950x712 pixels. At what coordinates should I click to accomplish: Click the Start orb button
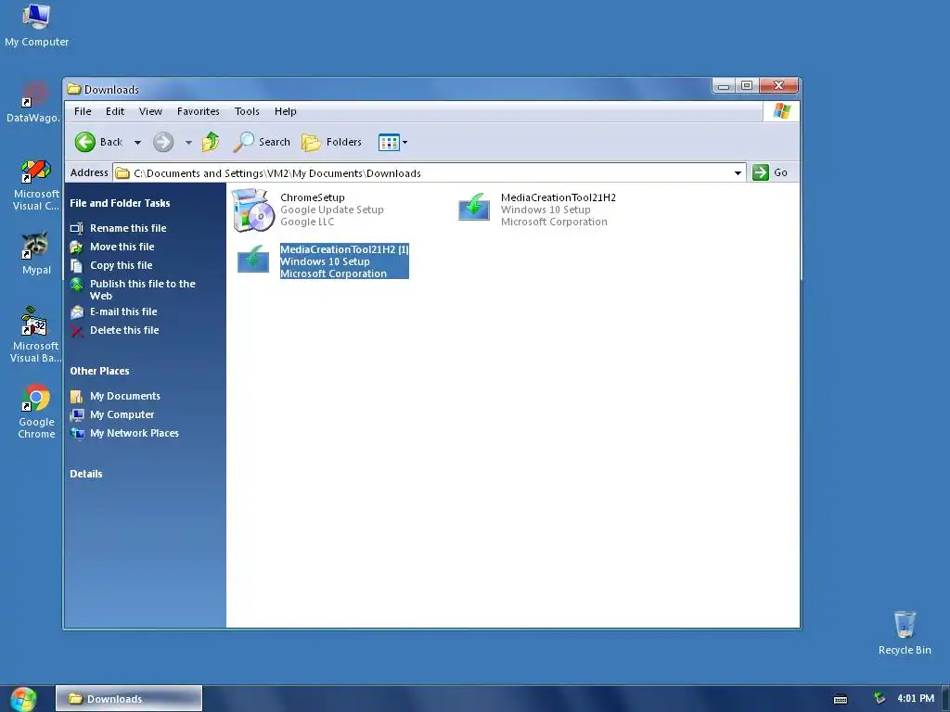click(x=23, y=699)
